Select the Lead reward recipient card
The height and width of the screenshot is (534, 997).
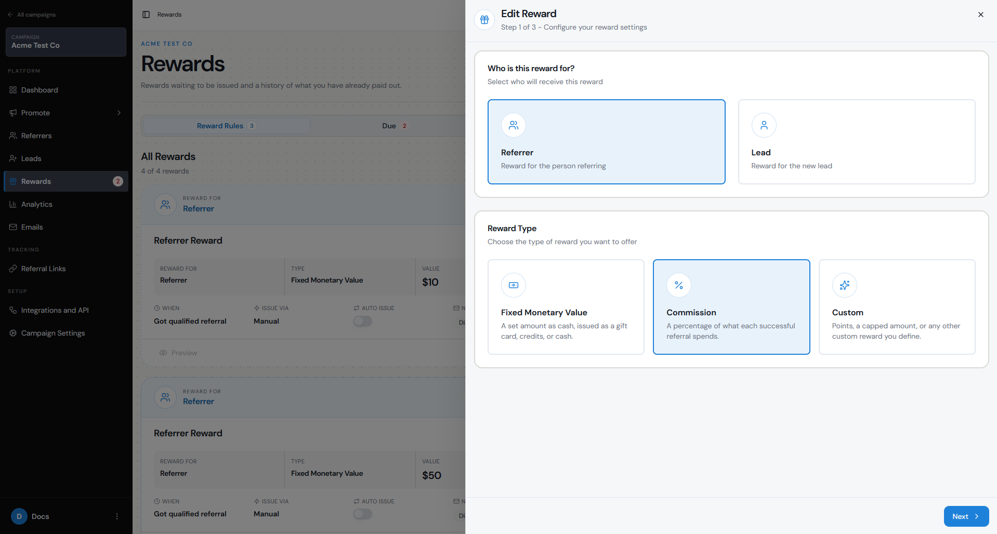[x=857, y=142]
